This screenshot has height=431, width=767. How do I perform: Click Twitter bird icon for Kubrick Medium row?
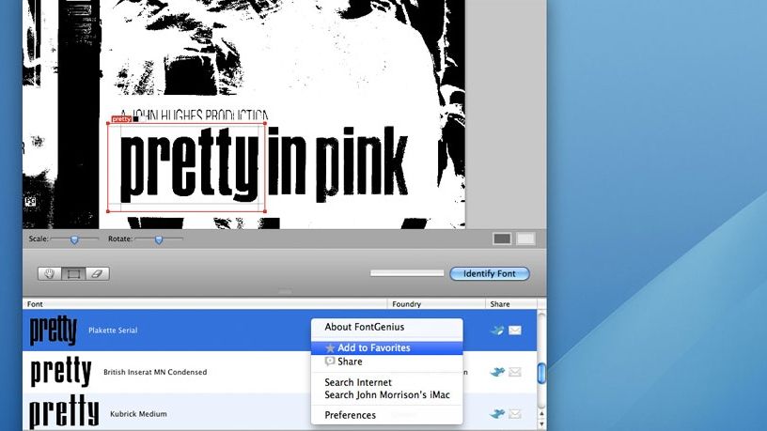pyautogui.click(x=497, y=414)
